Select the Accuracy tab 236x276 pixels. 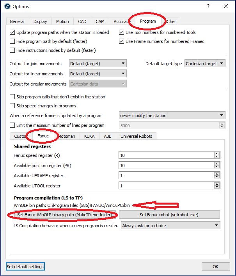tap(122, 21)
